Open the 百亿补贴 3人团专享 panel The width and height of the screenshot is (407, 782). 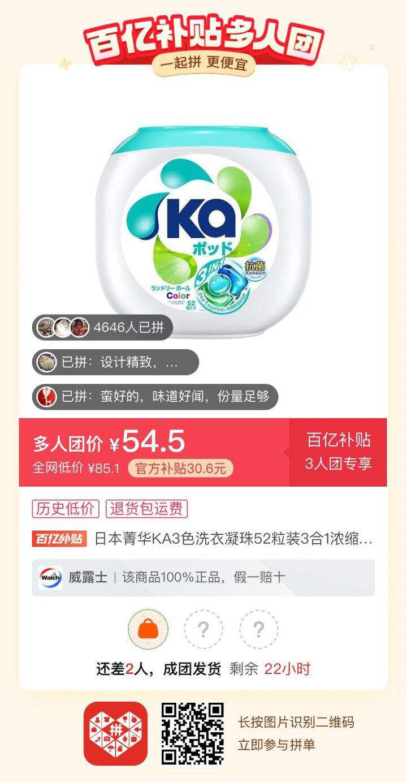point(338,452)
